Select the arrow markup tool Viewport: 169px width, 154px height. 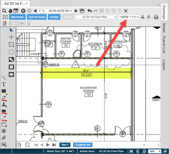coord(4,118)
